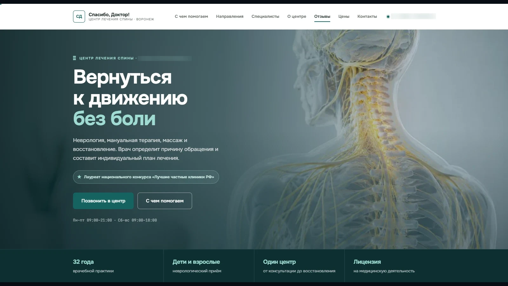Click the от консультации до восстановления caption
Screen dimensions: 508x286
299,271
